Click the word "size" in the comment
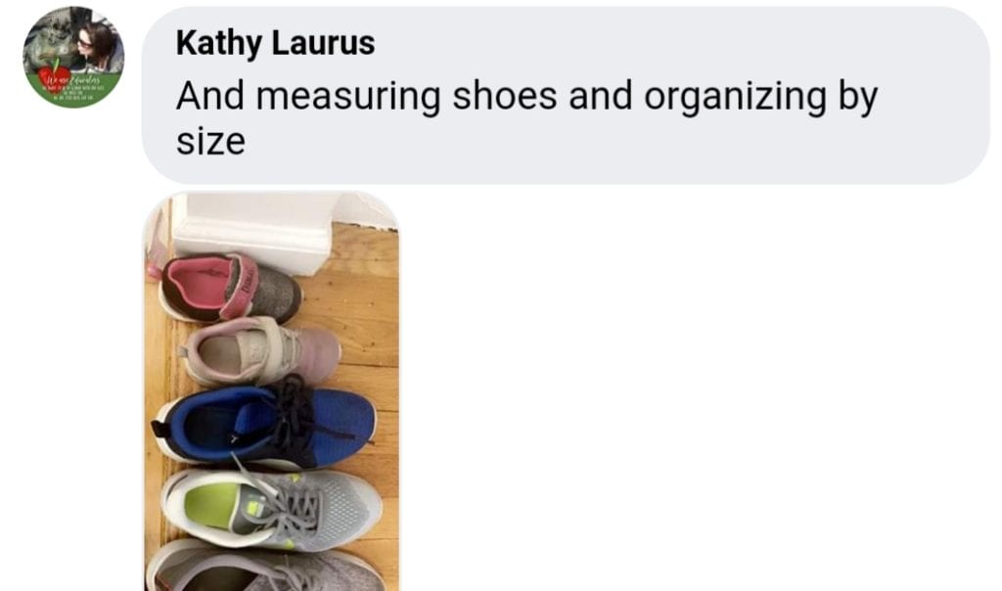1002x591 pixels. tap(211, 141)
